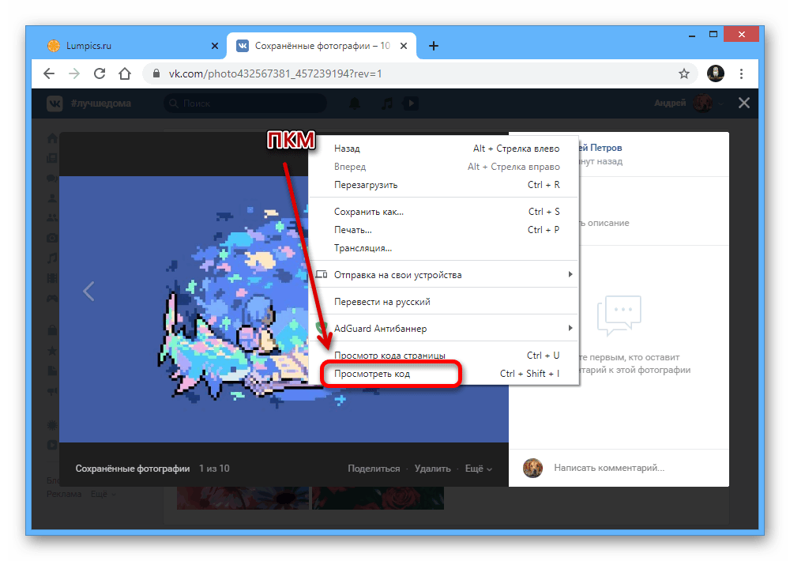Click the browser Back arrow button
Screen dimensions: 790x561
pyautogui.click(x=49, y=73)
